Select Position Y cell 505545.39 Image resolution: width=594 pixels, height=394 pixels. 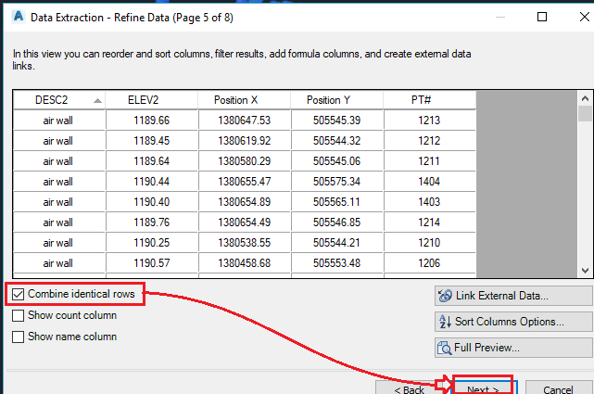(x=336, y=121)
